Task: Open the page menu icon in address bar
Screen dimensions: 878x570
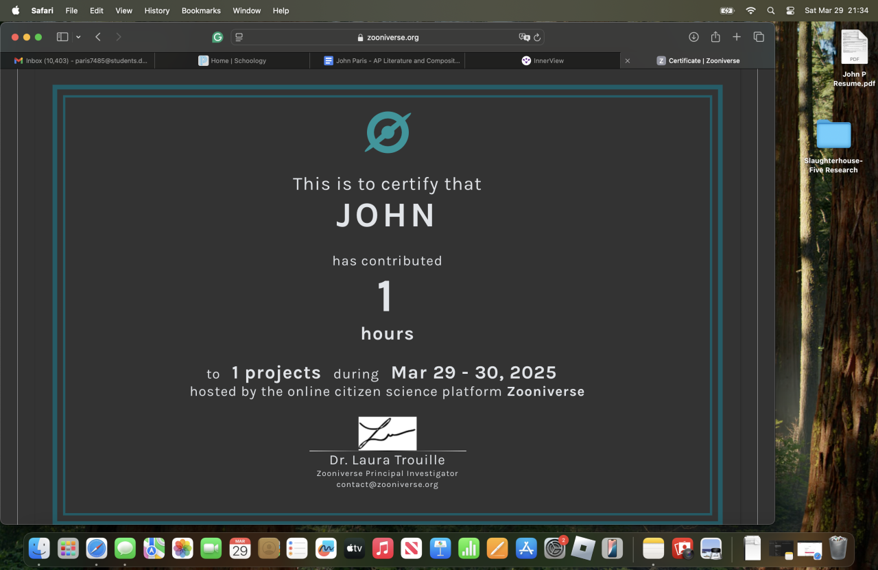Action: [x=239, y=37]
